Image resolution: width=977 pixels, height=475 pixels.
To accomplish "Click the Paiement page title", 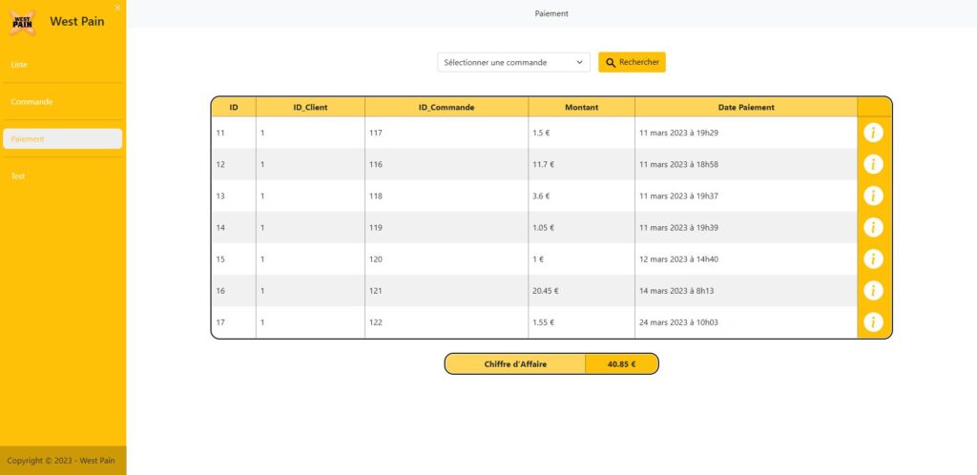I will coord(551,13).
